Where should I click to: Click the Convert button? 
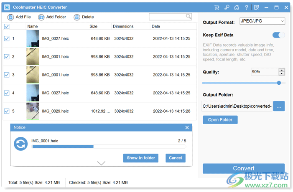244,168
